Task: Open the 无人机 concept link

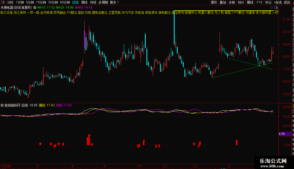Action: [219, 12]
